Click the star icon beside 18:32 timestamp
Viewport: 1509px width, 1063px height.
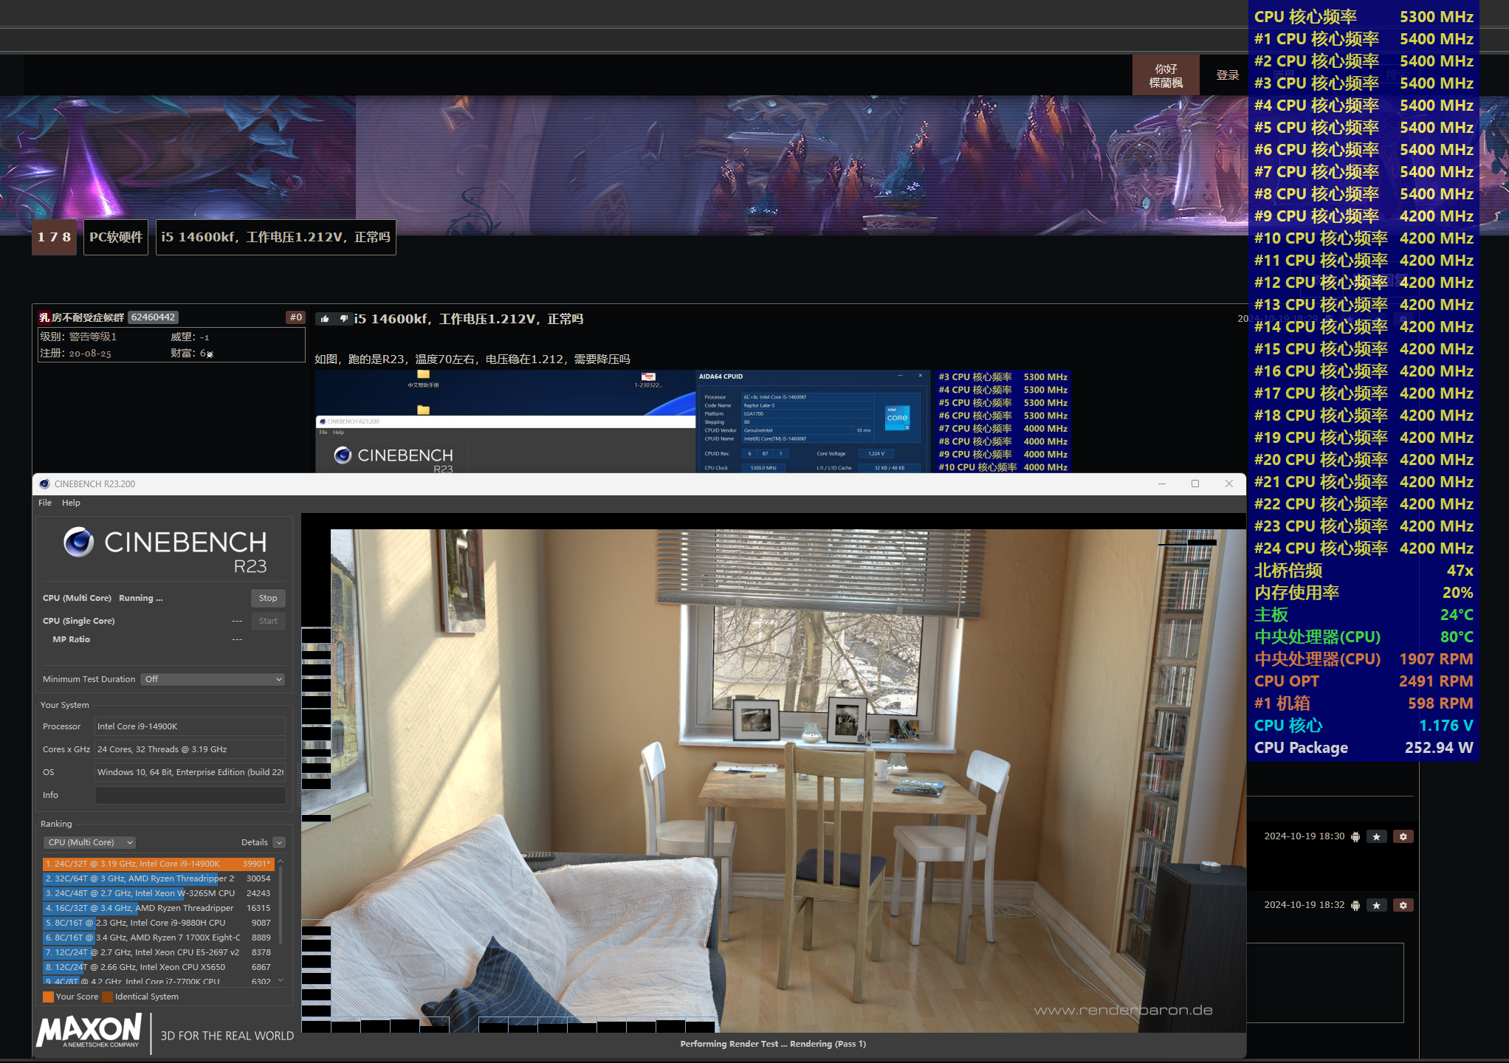1376,905
